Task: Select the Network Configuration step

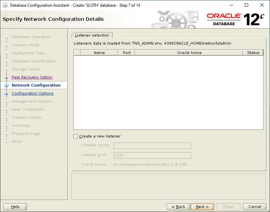Action: tap(36, 85)
